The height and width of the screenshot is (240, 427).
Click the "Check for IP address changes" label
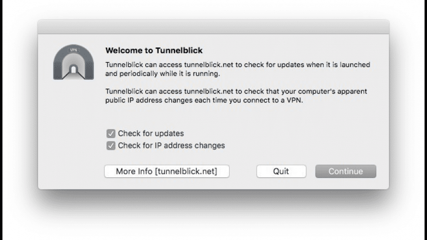[171, 145]
